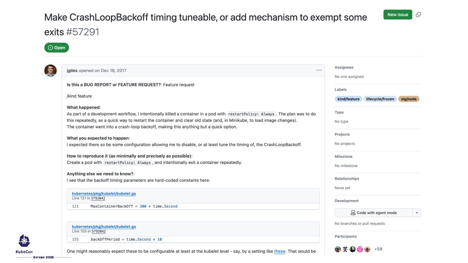Click the sig/node label
Image resolution: width=468 pixels, height=263 pixels.
[409, 99]
